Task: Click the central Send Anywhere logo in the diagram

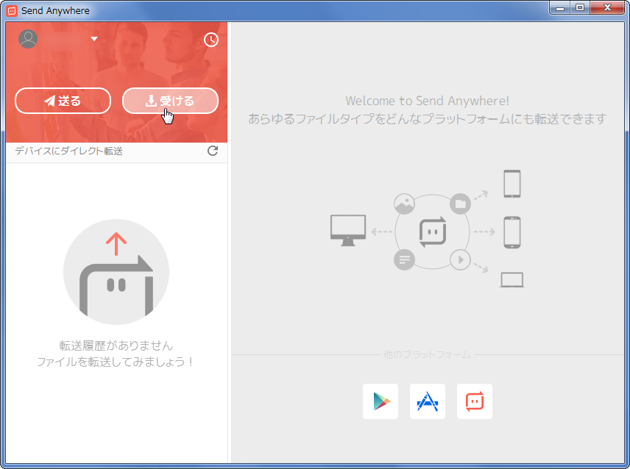Action: (433, 232)
